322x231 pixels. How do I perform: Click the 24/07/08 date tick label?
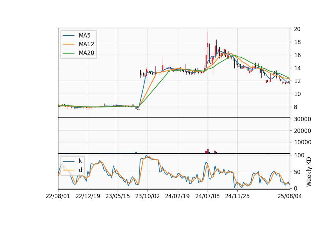[x=207, y=196]
